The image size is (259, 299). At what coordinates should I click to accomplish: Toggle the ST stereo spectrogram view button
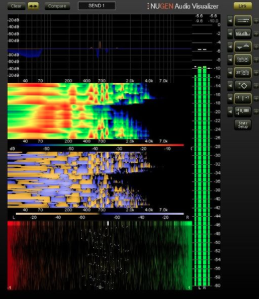pyautogui.click(x=243, y=72)
